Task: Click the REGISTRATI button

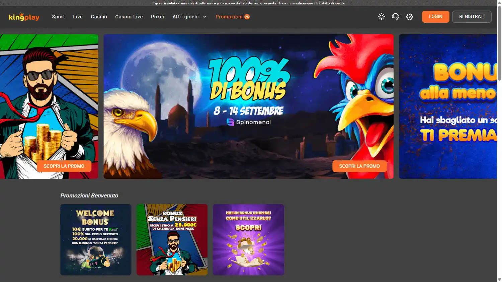Action: click(472, 17)
